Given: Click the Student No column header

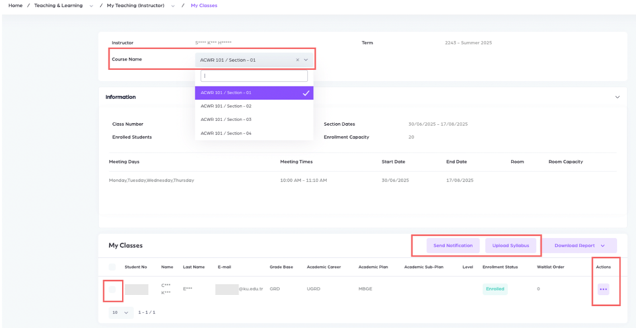Looking at the screenshot, I should (135, 267).
